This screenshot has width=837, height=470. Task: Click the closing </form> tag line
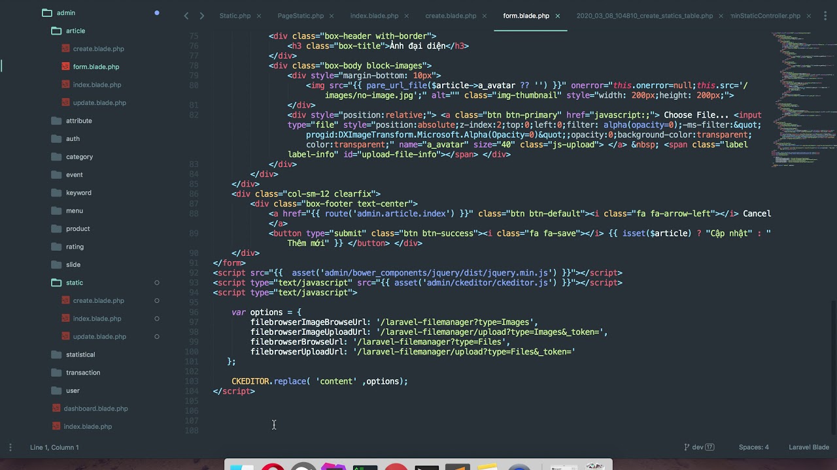pyautogui.click(x=229, y=263)
